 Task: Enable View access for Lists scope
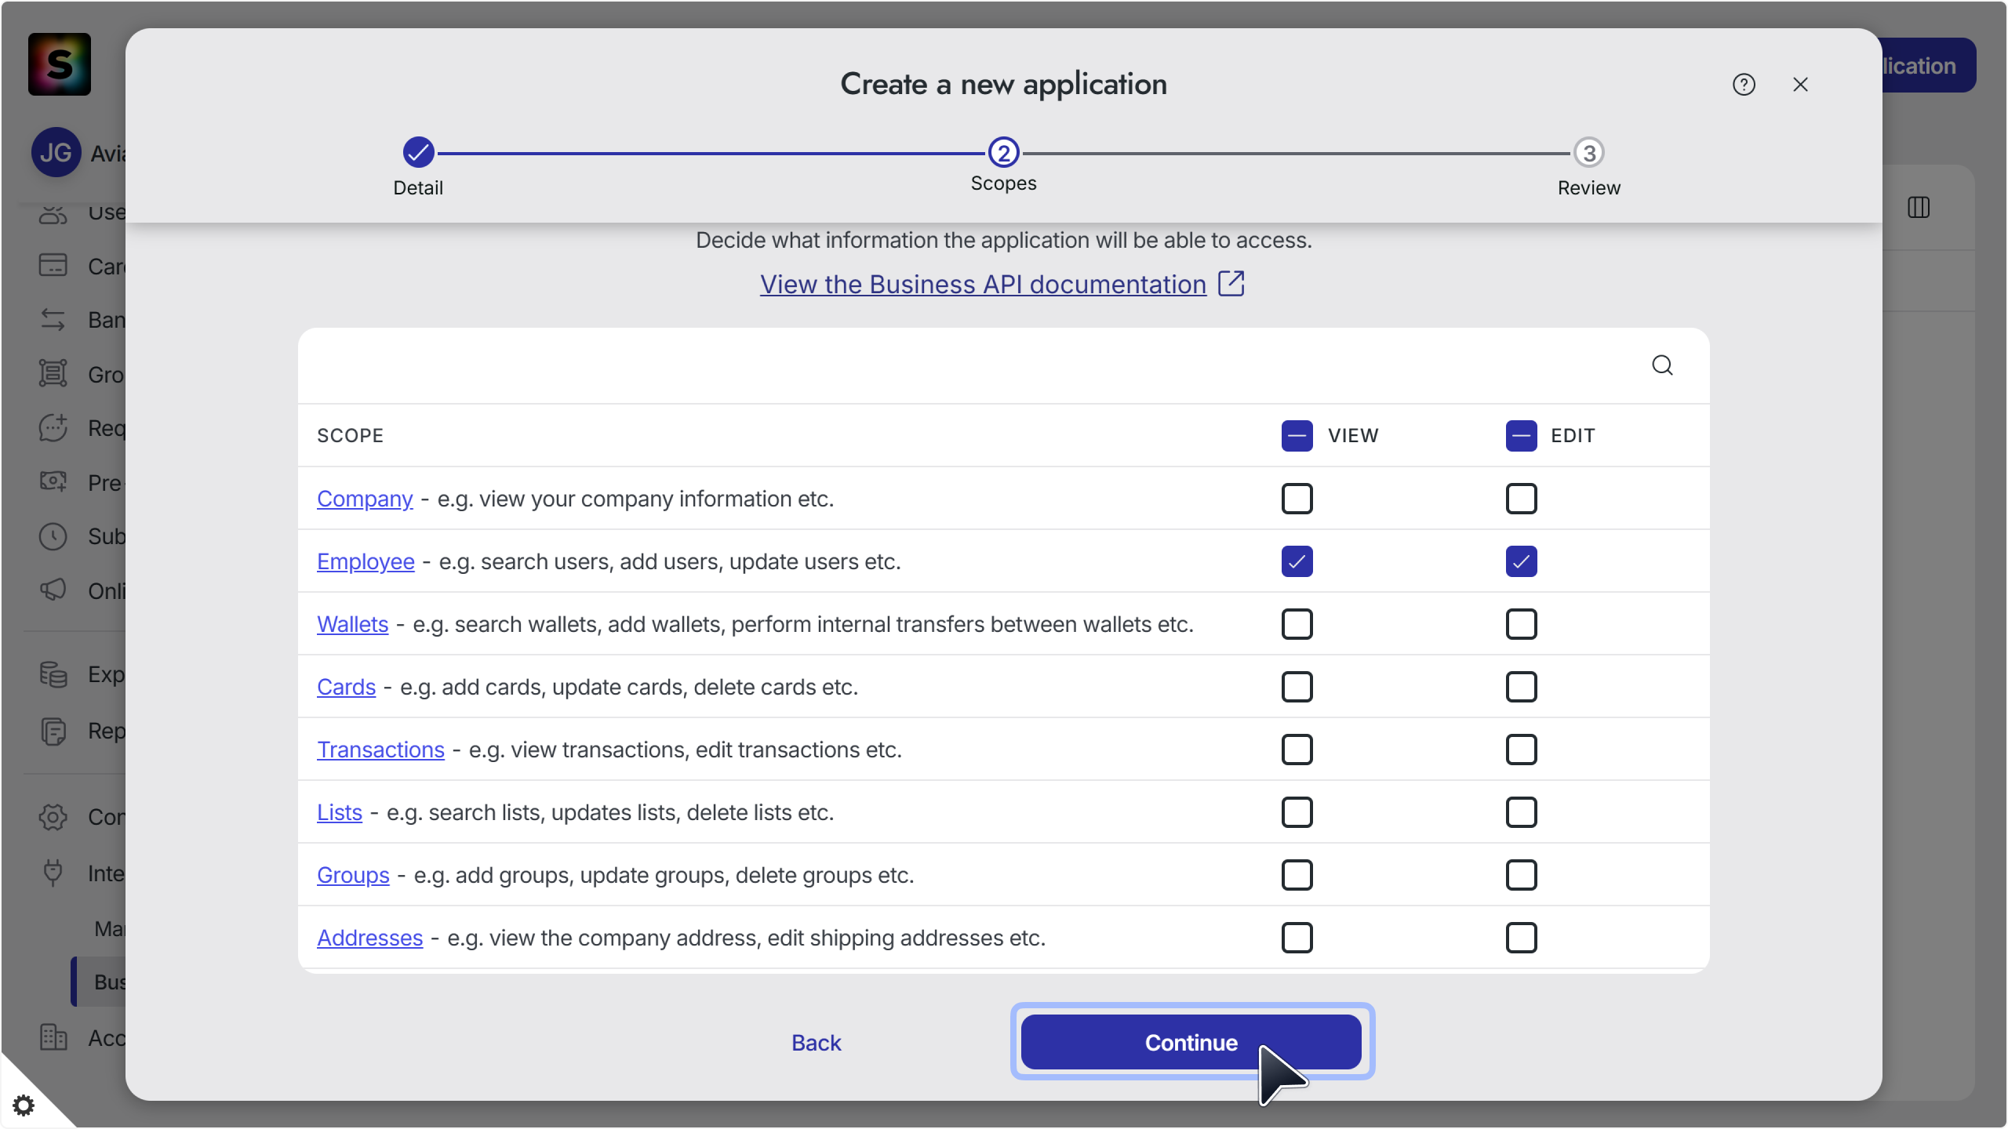[x=1297, y=812]
